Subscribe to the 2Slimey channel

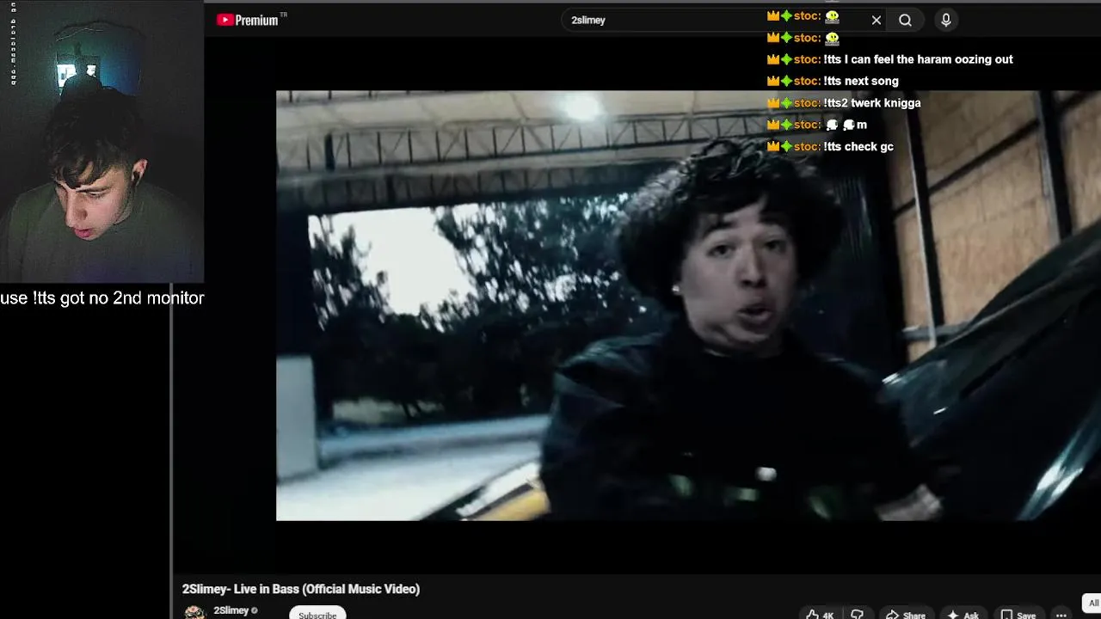317,613
